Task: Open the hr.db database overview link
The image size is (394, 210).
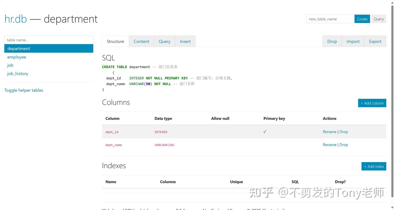Action: click(x=15, y=19)
